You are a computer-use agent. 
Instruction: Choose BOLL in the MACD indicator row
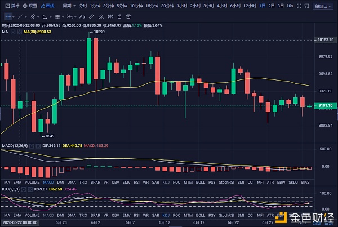tap(200, 183)
